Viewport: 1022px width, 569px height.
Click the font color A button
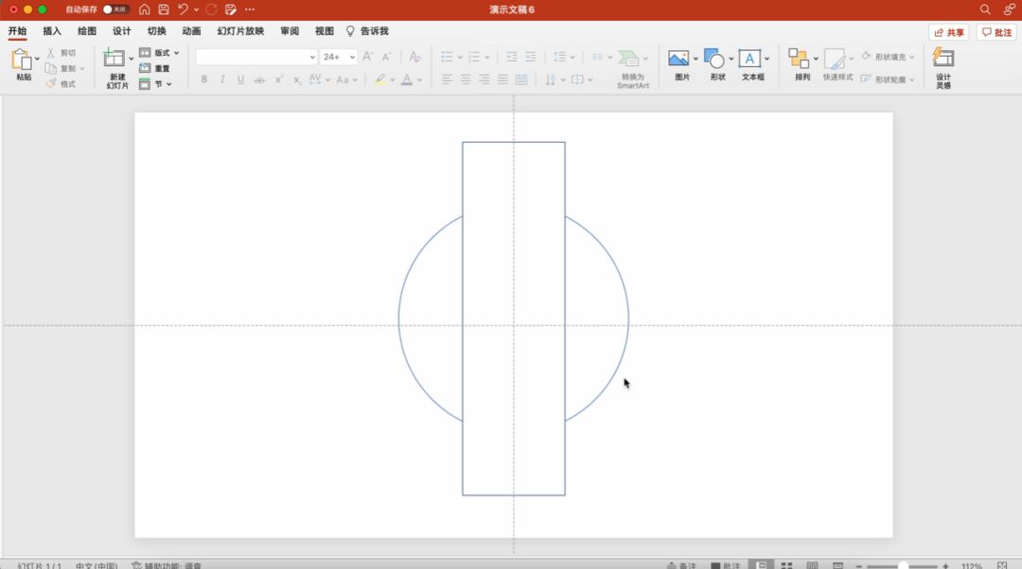[x=407, y=79]
